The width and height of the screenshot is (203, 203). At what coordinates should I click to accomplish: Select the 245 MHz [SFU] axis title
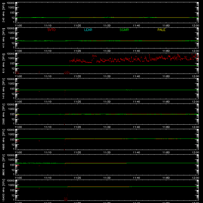(4, 12)
